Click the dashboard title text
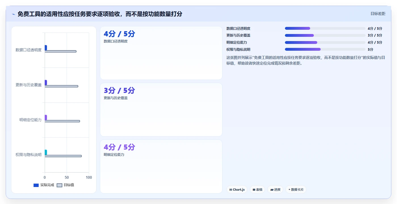This screenshot has height=204, width=397. [100, 14]
